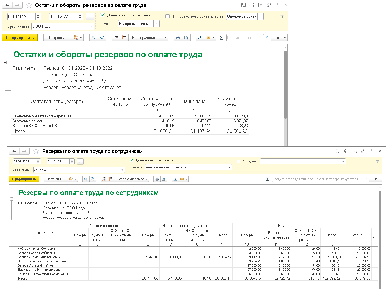
Task: Click 'Сформировать' button in upper window
Action: click(20, 37)
